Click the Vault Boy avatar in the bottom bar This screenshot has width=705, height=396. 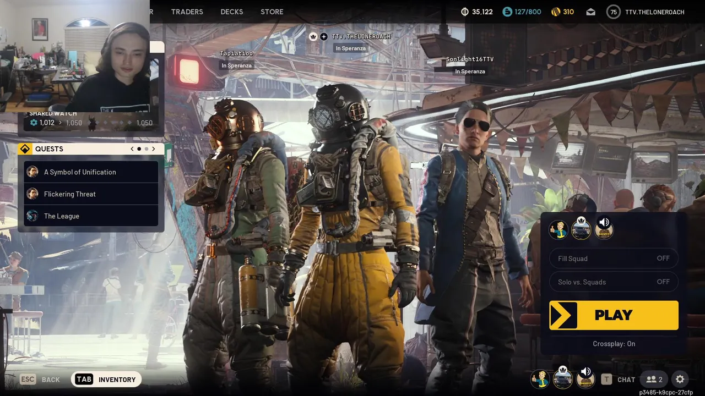pos(540,379)
